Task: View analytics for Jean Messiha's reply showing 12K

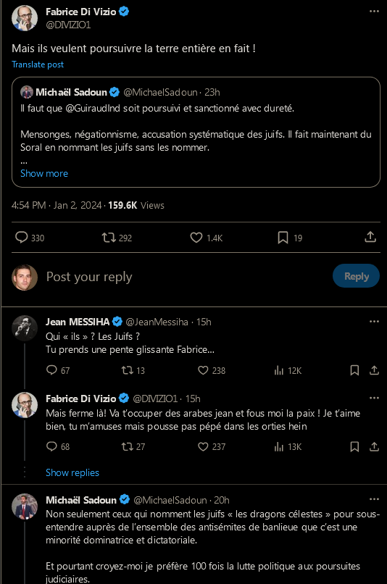Action: pos(288,370)
